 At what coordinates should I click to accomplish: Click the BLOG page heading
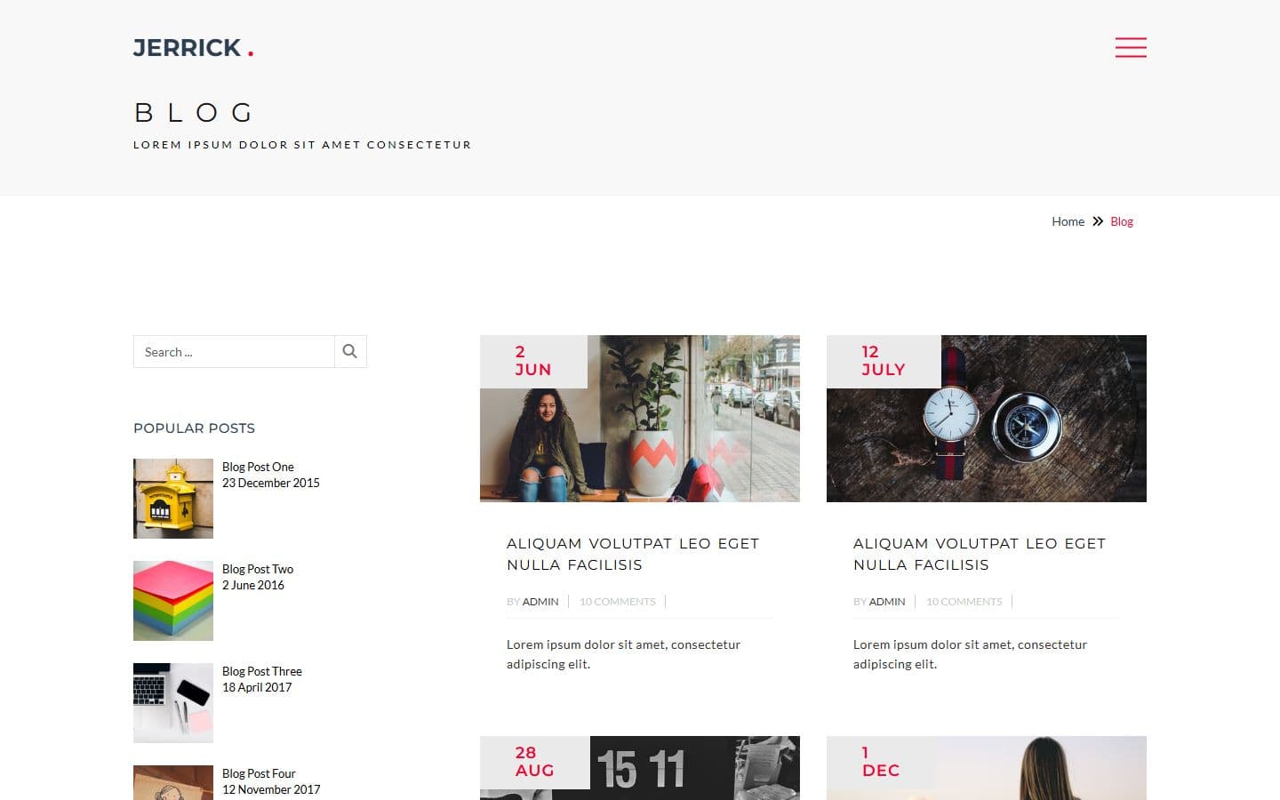195,113
